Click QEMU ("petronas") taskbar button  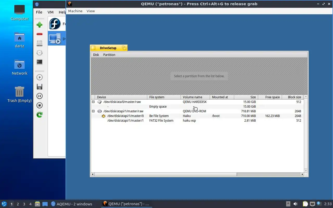[x=126, y=204]
